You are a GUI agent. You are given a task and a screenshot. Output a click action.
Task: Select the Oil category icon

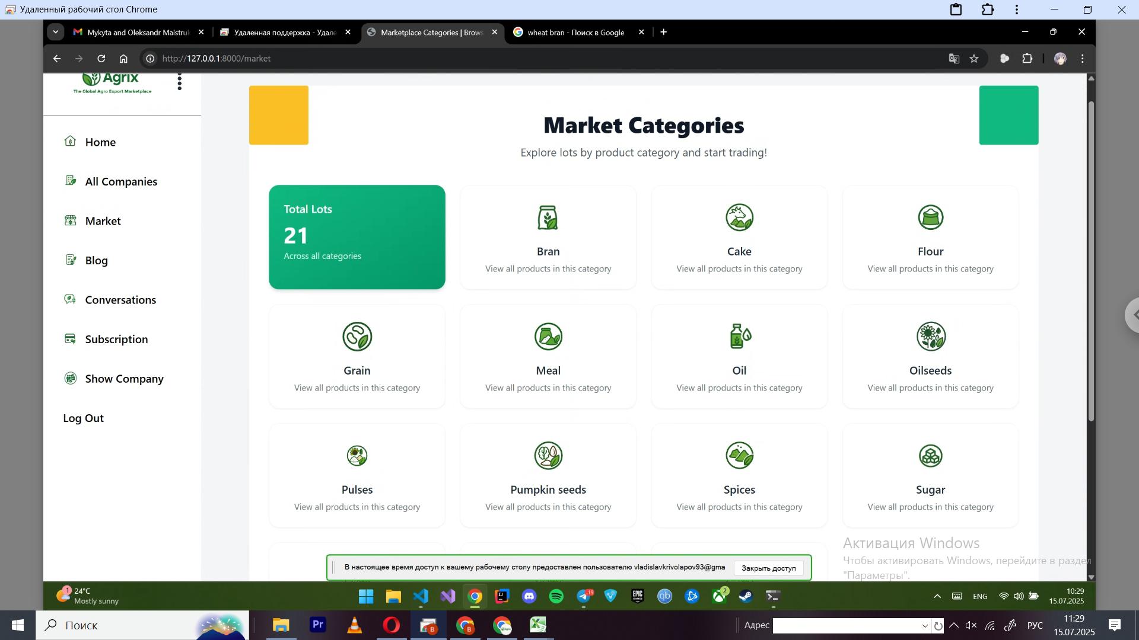coord(739,336)
